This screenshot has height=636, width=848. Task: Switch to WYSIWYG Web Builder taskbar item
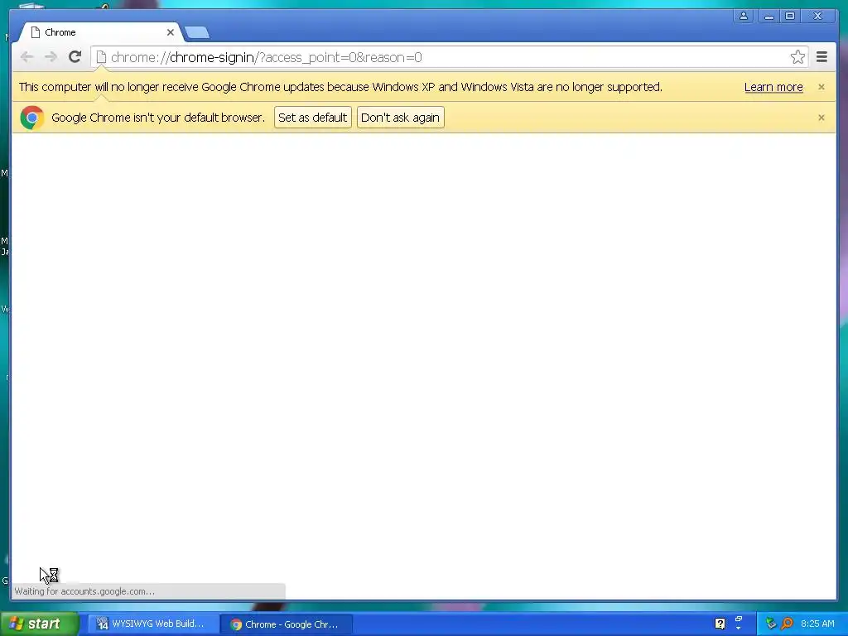pyautogui.click(x=153, y=624)
